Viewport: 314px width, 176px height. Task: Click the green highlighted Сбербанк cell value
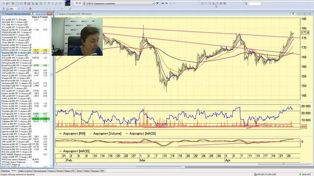tap(36, 119)
